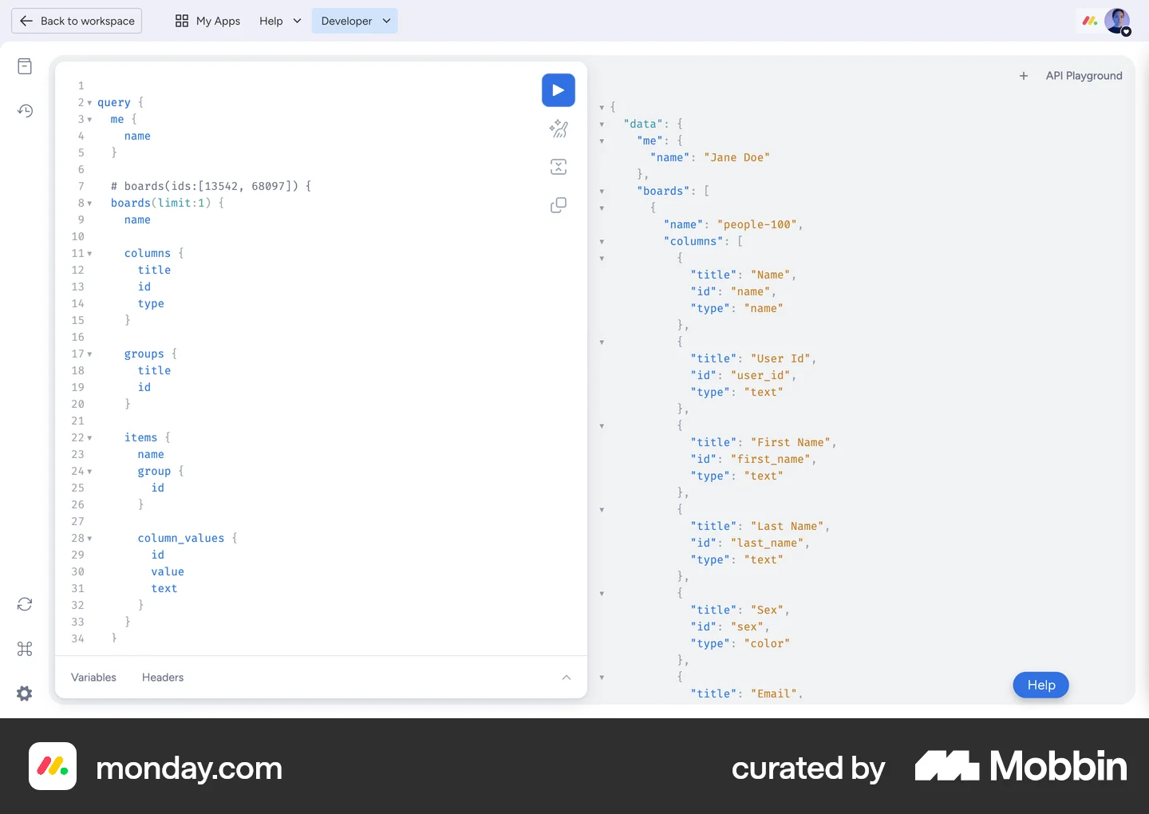Click the prettify query magic wand icon
The image size is (1149, 814).
pyautogui.click(x=559, y=128)
